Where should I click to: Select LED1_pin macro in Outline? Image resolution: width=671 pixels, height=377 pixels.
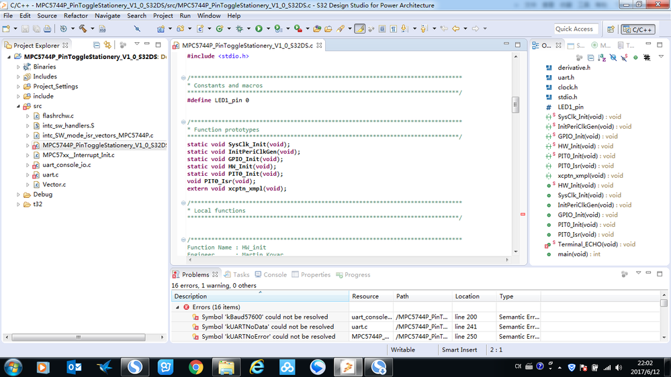click(570, 107)
